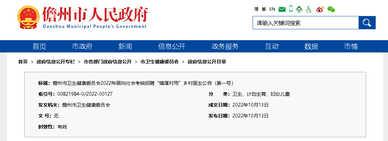388x141 pixels.
Task: Open the 市情 navigation item
Action: [x=351, y=46]
